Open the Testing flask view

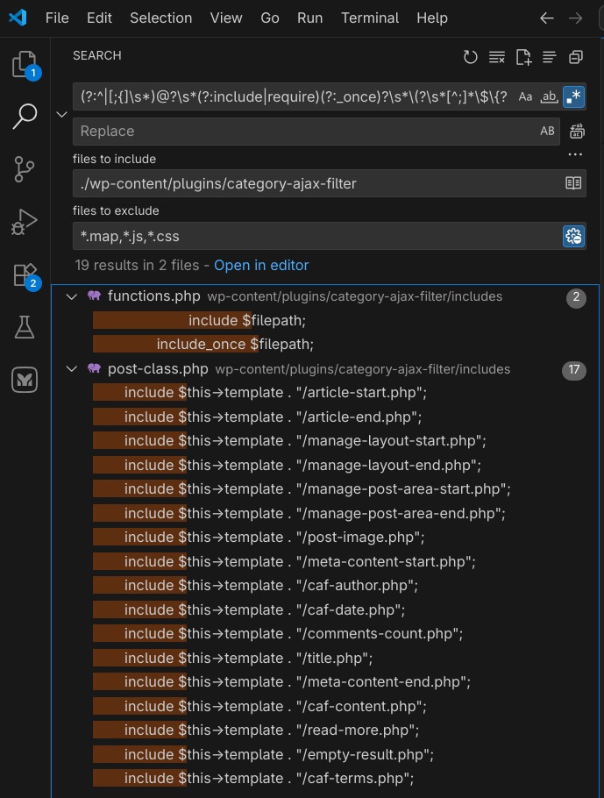pos(25,327)
